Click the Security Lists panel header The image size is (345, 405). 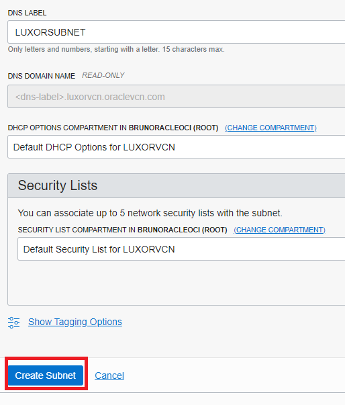177,186
